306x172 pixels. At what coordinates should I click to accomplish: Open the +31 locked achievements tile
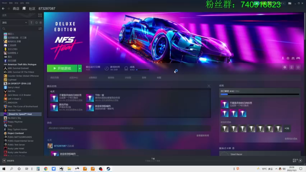287,128
